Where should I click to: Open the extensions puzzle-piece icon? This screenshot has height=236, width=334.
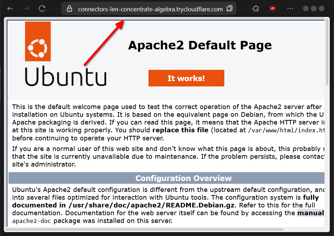point(256,8)
